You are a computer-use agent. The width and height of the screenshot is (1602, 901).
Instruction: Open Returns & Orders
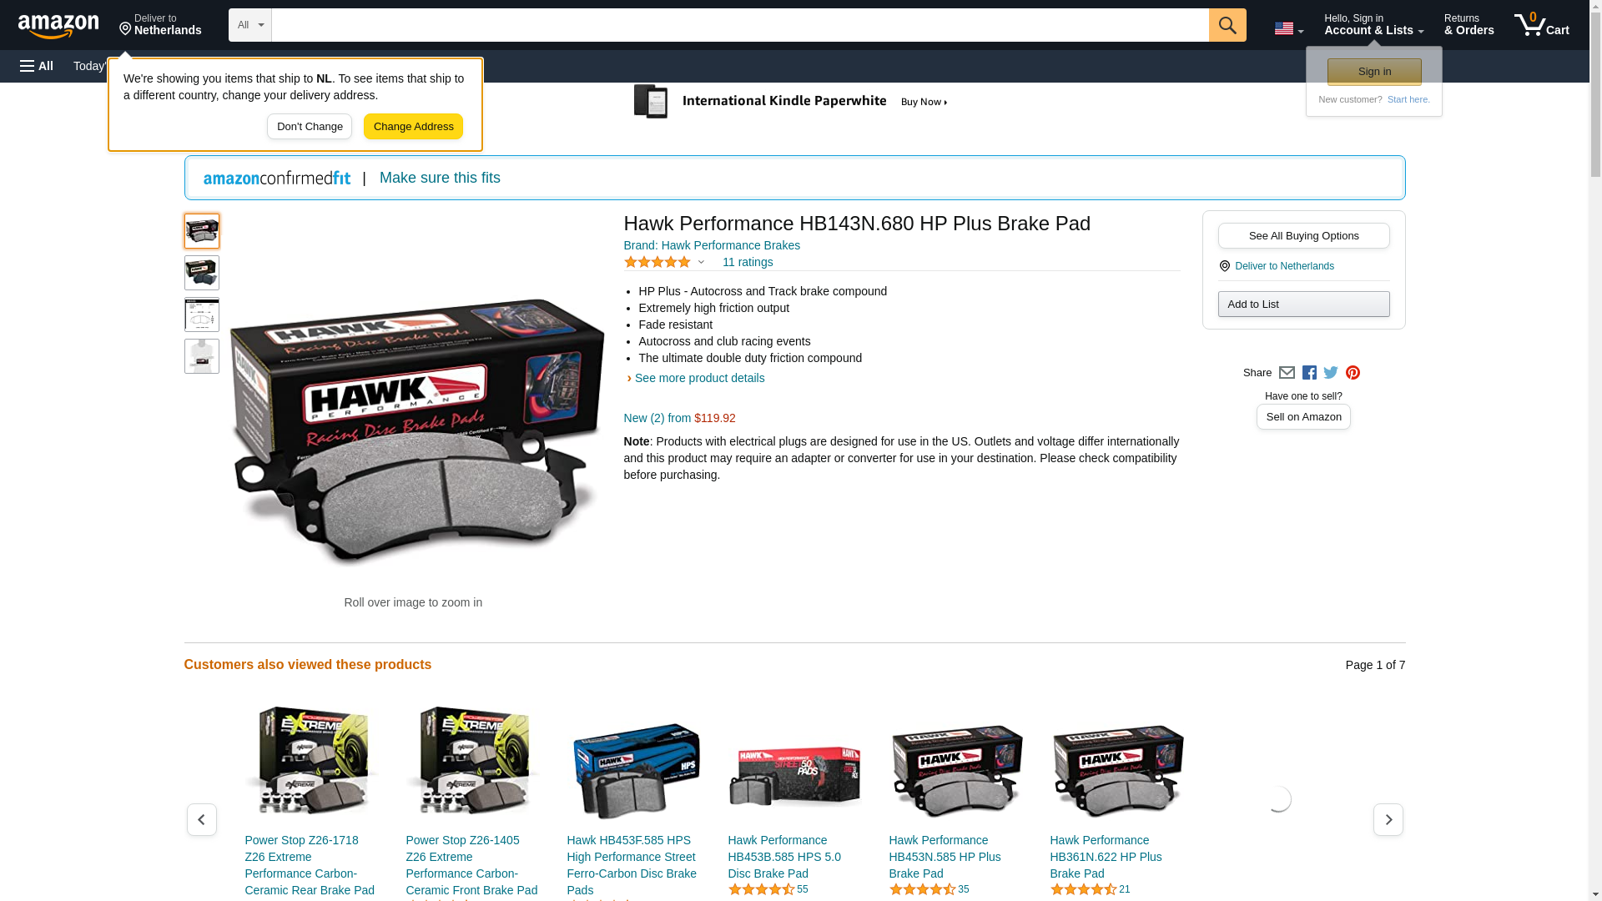coord(1468,25)
